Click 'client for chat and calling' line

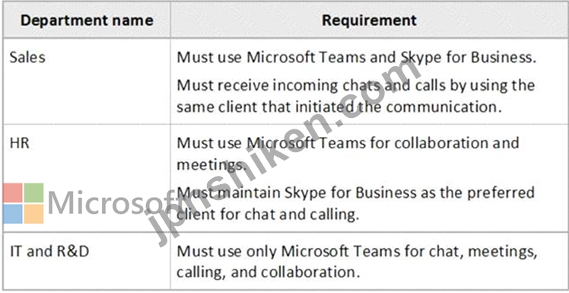click(x=268, y=215)
